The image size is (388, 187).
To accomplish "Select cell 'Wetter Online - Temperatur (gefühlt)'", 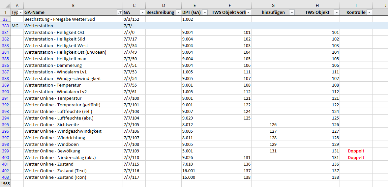I will pos(73,105).
